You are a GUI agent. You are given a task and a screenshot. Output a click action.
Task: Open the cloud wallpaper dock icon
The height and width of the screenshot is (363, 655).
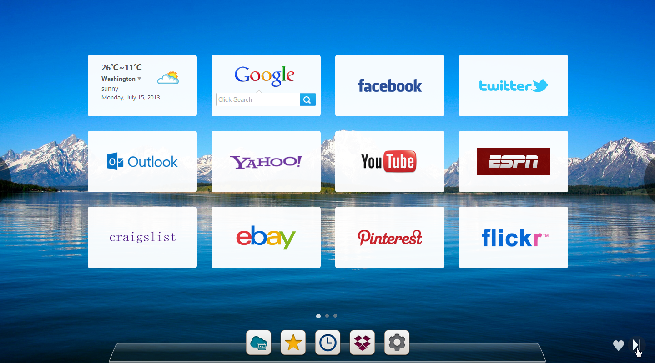258,343
